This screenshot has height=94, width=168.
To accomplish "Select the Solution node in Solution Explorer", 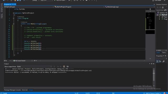I will pos(162,13).
